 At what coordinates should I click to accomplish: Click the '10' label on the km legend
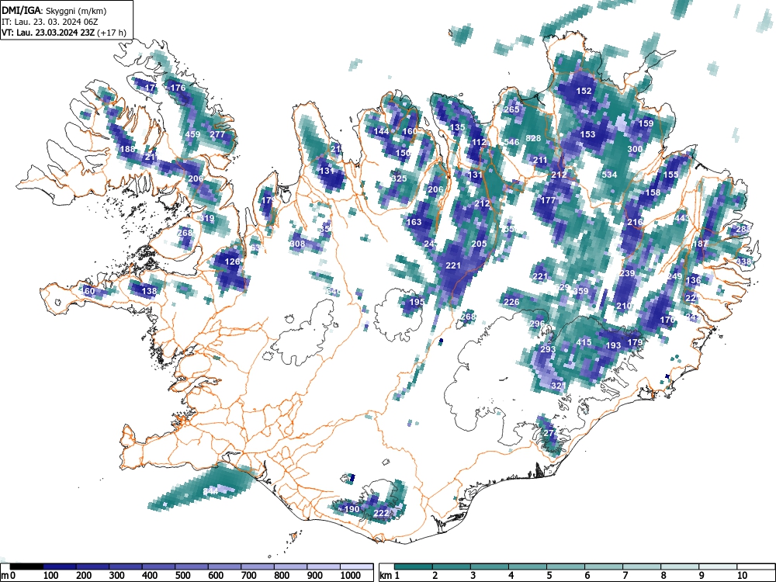click(x=741, y=575)
